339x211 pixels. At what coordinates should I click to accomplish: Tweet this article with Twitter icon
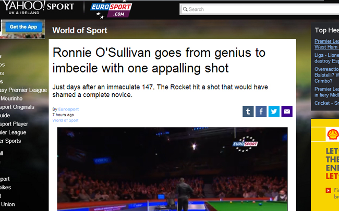(274, 111)
